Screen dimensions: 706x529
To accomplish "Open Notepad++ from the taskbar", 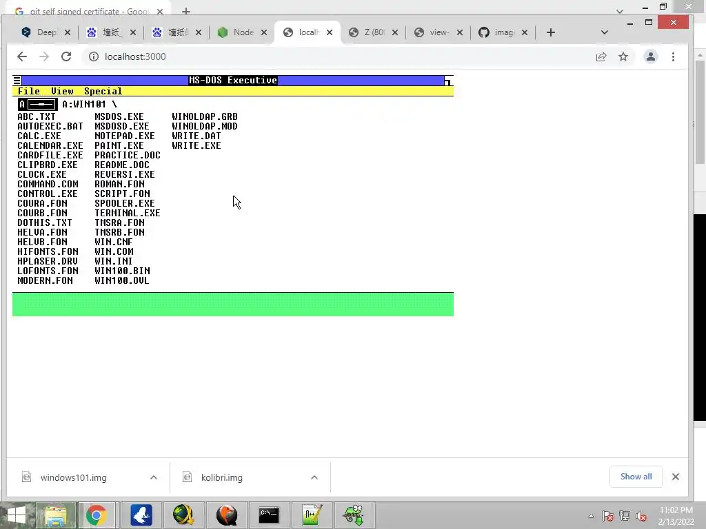I will [x=311, y=515].
